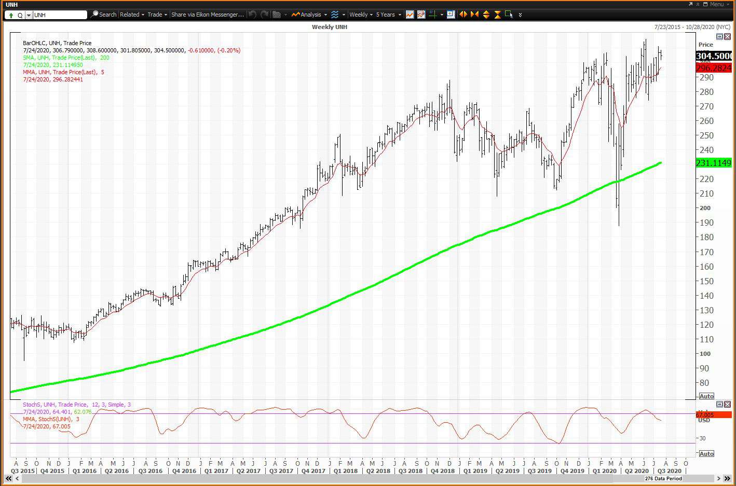The image size is (736, 486).
Task: Click the compress horizontally orange arrows icon
Action: (474, 15)
